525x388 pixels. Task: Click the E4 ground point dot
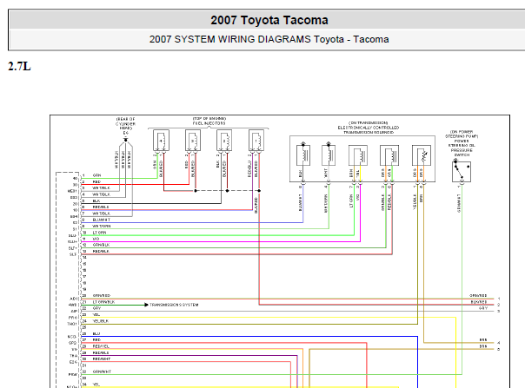pos(125,140)
